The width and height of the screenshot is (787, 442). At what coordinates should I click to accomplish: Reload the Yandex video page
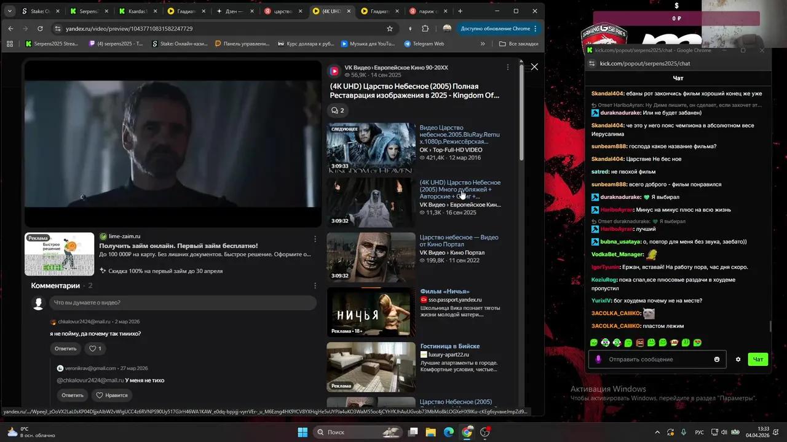coord(41,28)
